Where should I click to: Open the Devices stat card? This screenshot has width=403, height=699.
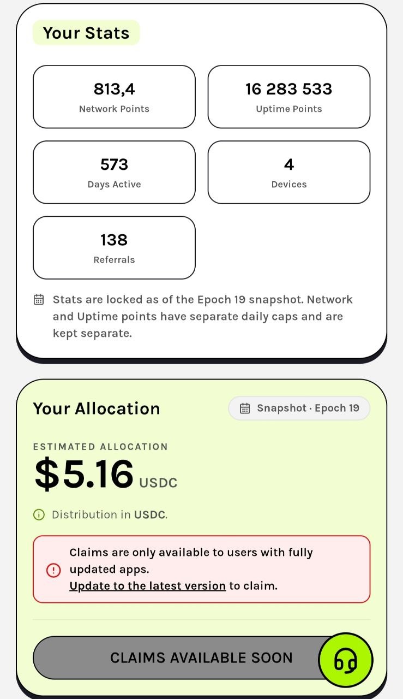click(x=289, y=172)
